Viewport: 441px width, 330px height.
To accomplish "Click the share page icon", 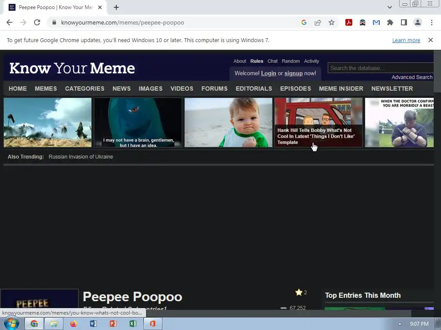I will (318, 22).
